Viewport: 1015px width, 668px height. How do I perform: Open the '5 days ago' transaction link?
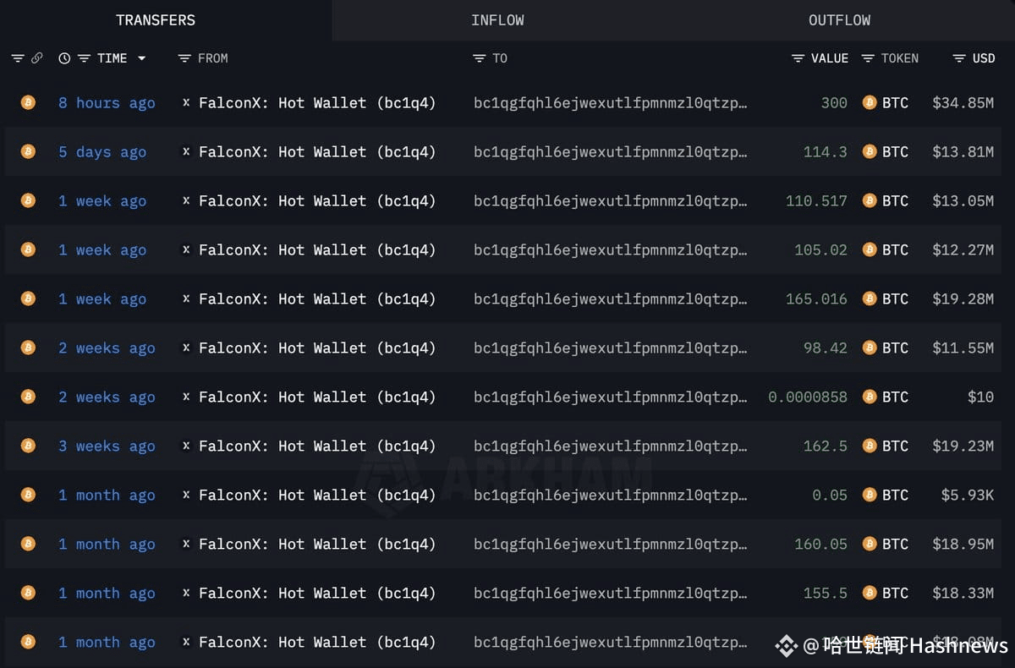click(x=102, y=152)
